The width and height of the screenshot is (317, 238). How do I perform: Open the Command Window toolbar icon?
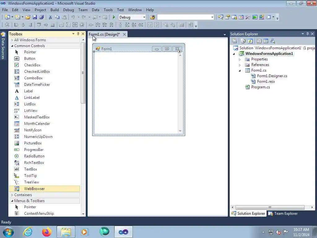[268, 17]
